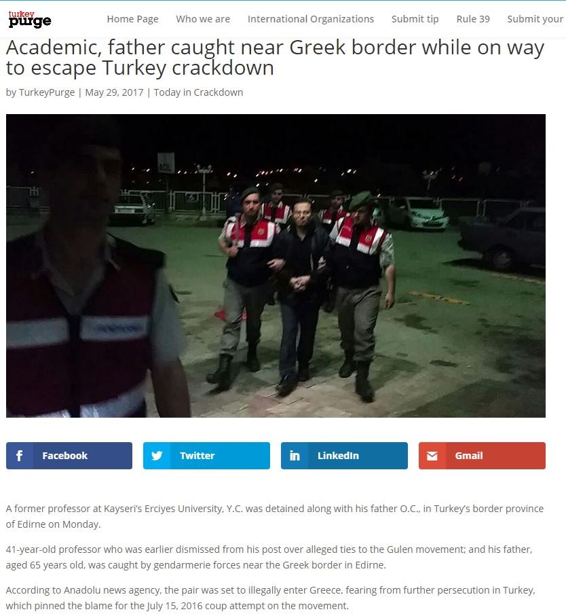This screenshot has width=566, height=616.
Task: Share article on LinkedIn button
Action: point(344,456)
